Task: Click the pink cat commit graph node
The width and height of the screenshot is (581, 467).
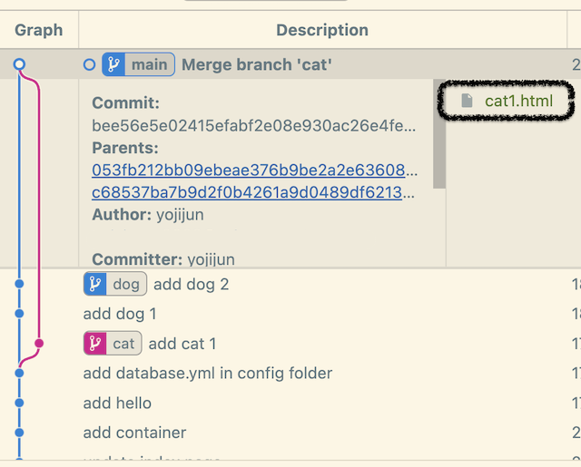Action: [x=38, y=343]
